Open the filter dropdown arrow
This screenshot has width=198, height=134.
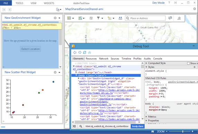[102, 18]
